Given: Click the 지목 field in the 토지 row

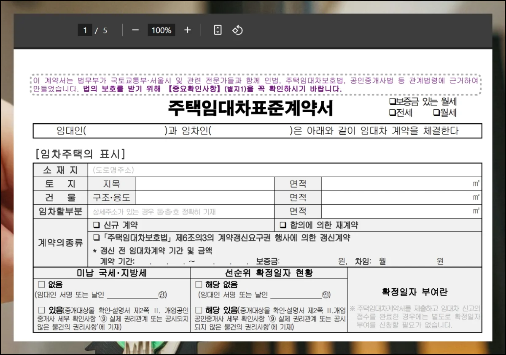Looking at the screenshot, I should pyautogui.click(x=205, y=184).
